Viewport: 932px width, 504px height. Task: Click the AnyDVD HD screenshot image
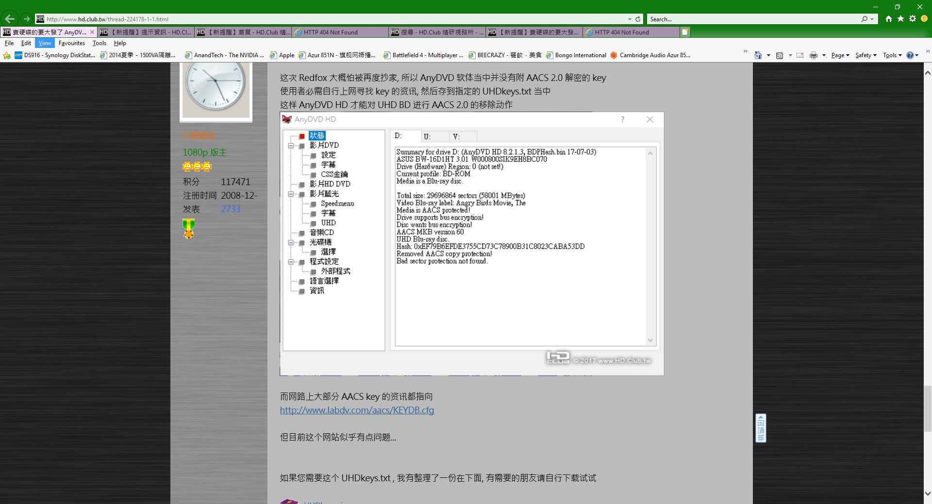472,244
